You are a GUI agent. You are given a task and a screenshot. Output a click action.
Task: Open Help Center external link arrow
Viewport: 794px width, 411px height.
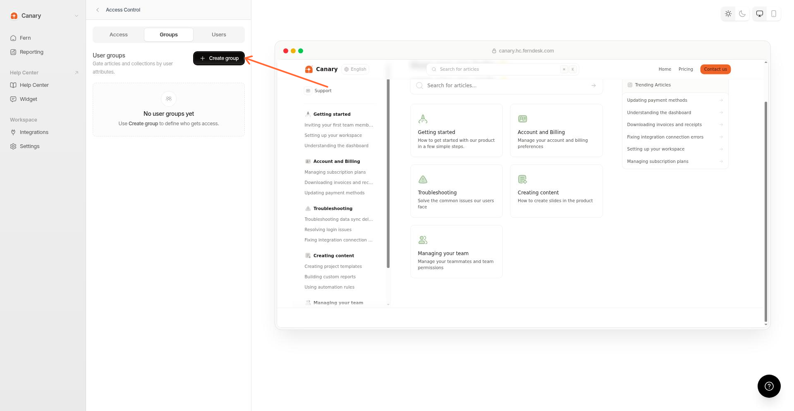77,73
